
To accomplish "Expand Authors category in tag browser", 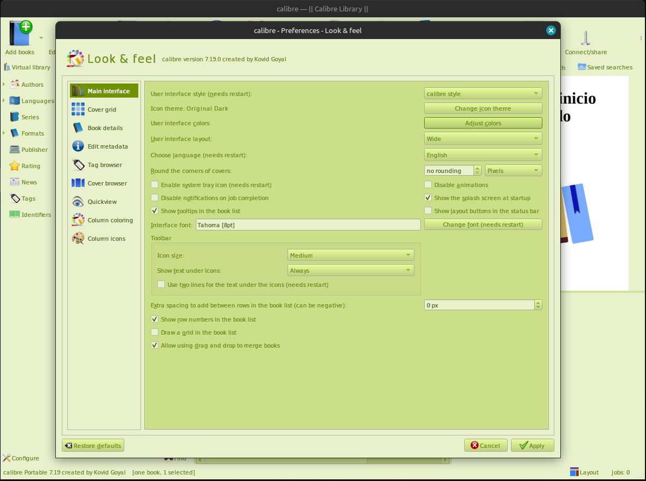I will pyautogui.click(x=4, y=84).
